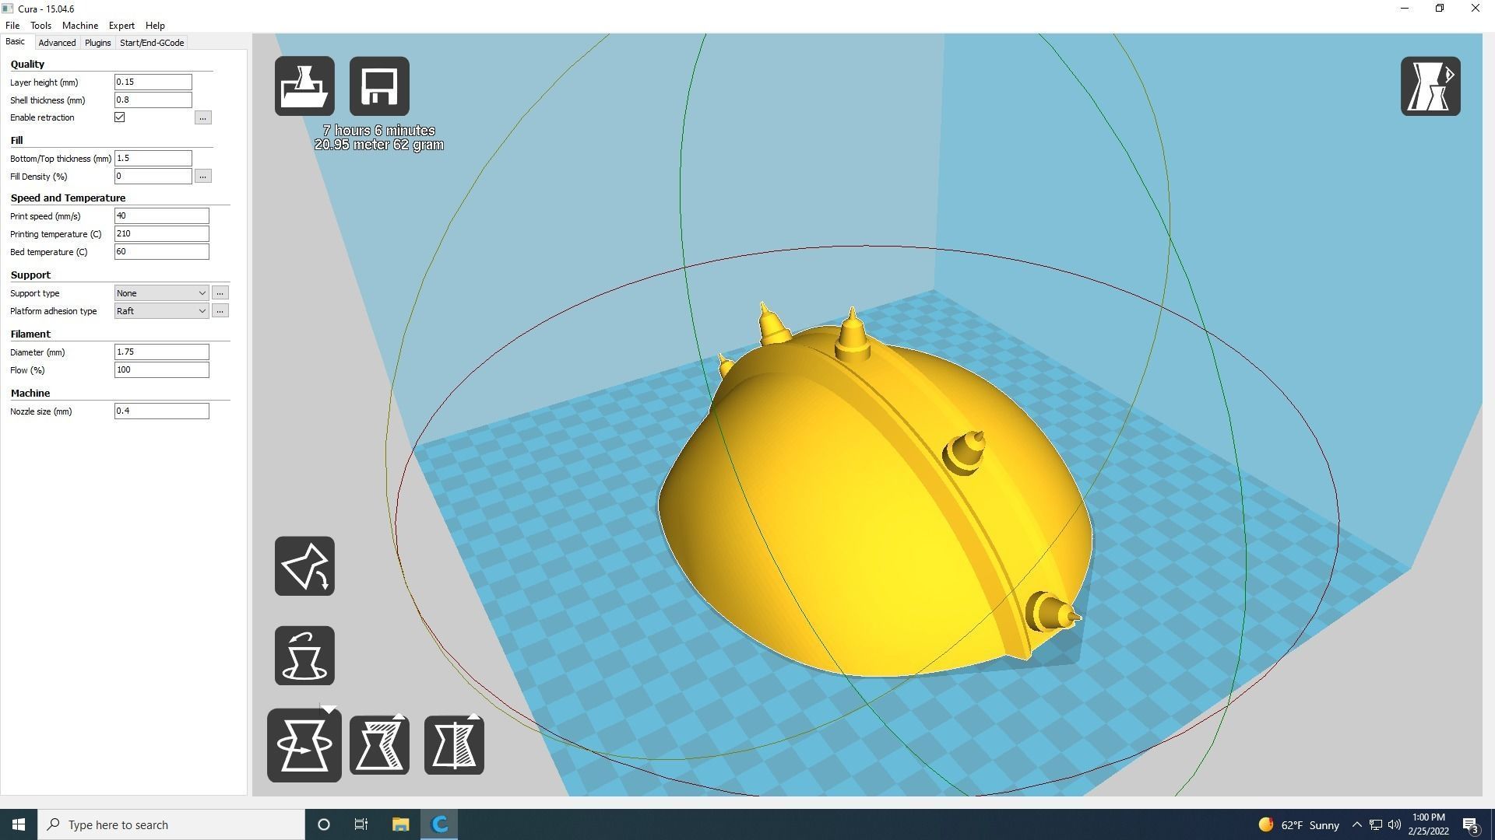Open the Expert menu
This screenshot has width=1495, height=840.
pos(121,26)
